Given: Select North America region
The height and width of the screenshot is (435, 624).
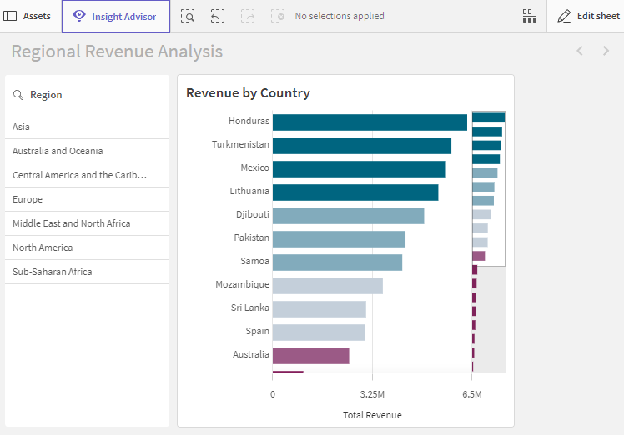Looking at the screenshot, I should pyautogui.click(x=87, y=247).
